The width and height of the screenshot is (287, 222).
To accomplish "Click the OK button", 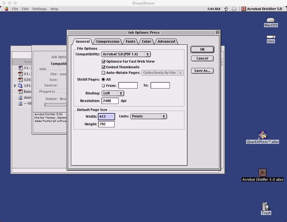I will [202, 49].
